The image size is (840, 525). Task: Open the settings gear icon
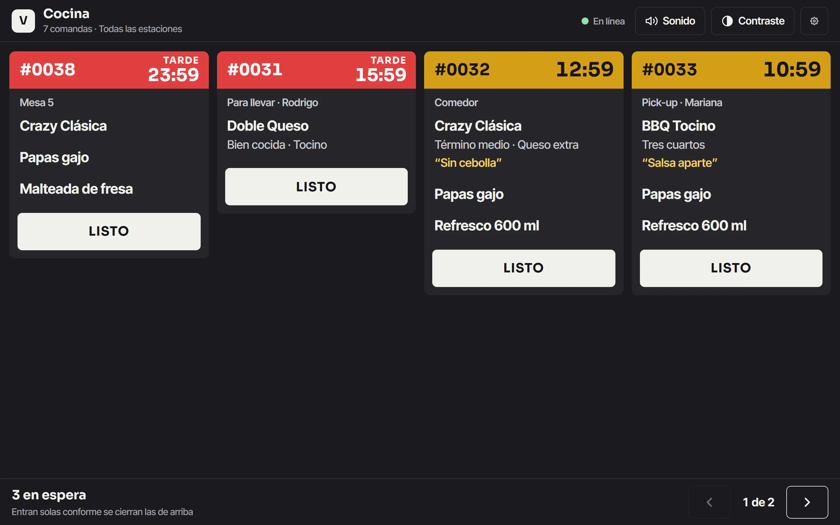814,21
